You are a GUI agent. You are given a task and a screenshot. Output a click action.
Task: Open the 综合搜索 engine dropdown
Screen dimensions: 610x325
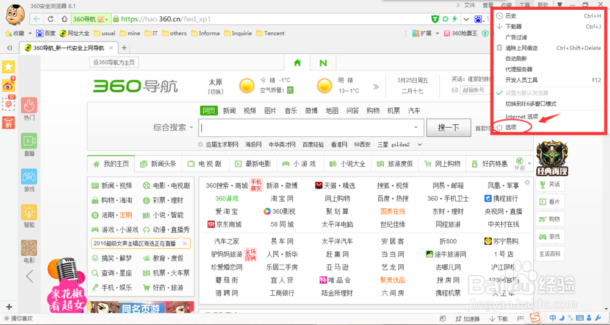pos(173,127)
